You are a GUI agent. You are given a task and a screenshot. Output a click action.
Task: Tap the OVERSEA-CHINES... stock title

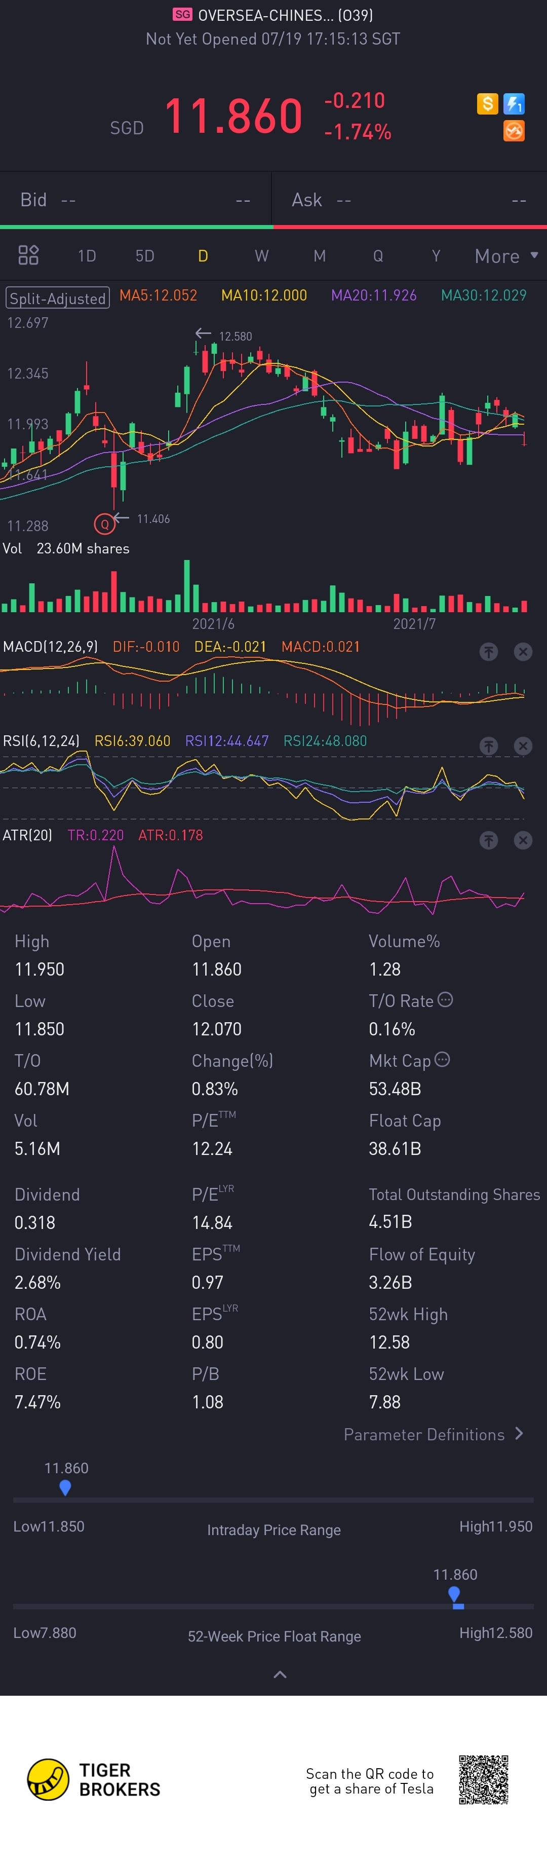tap(286, 15)
